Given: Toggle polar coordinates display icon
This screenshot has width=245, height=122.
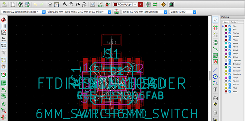Looking at the screenshot, I should [x=4, y=33].
